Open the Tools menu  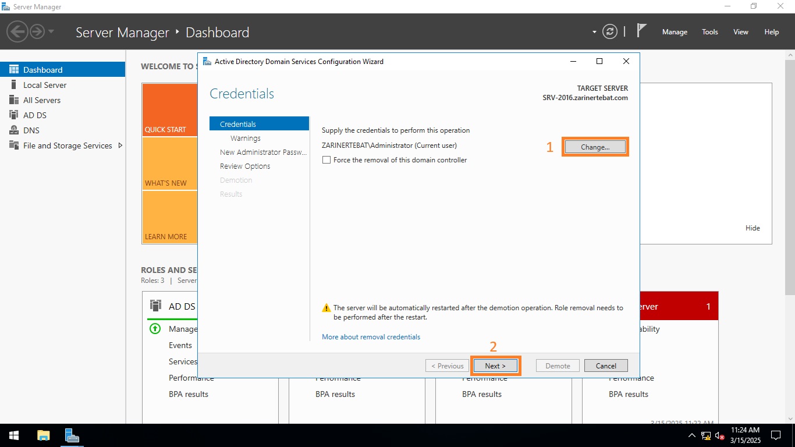(710, 32)
